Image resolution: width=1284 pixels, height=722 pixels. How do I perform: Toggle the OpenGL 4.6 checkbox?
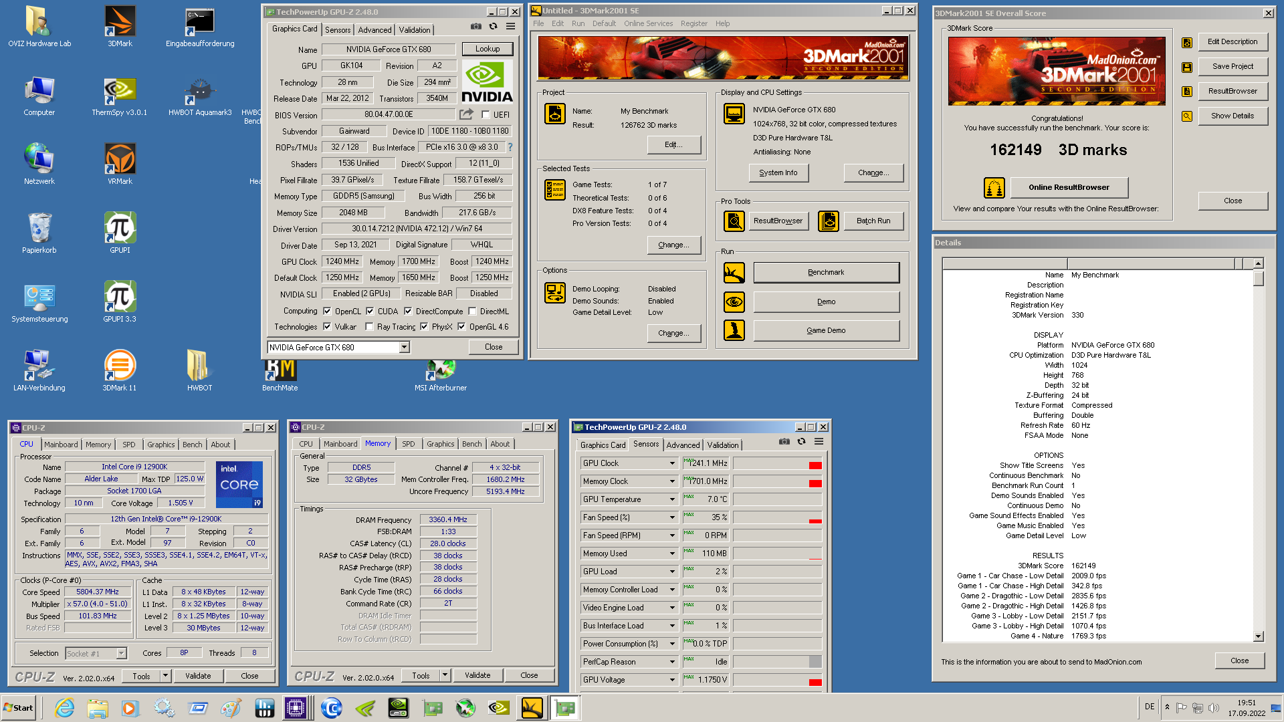click(461, 327)
